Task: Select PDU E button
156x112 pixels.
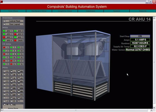Action: coord(6,84)
